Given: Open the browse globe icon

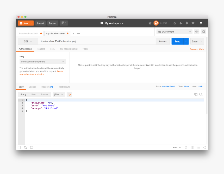Looking at the screenshot, I should click(175, 23).
